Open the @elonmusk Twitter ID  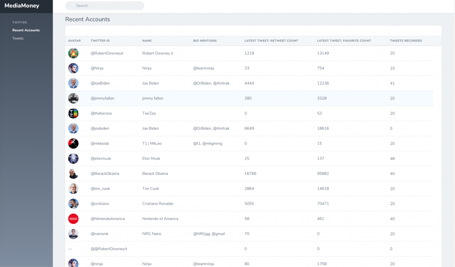click(x=100, y=159)
